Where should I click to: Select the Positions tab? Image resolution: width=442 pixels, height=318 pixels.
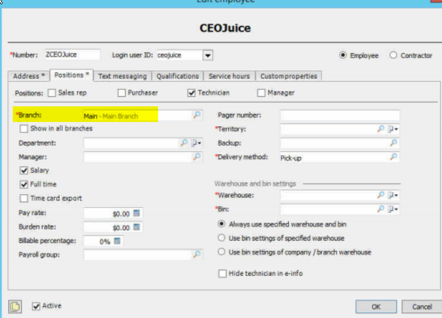point(72,75)
